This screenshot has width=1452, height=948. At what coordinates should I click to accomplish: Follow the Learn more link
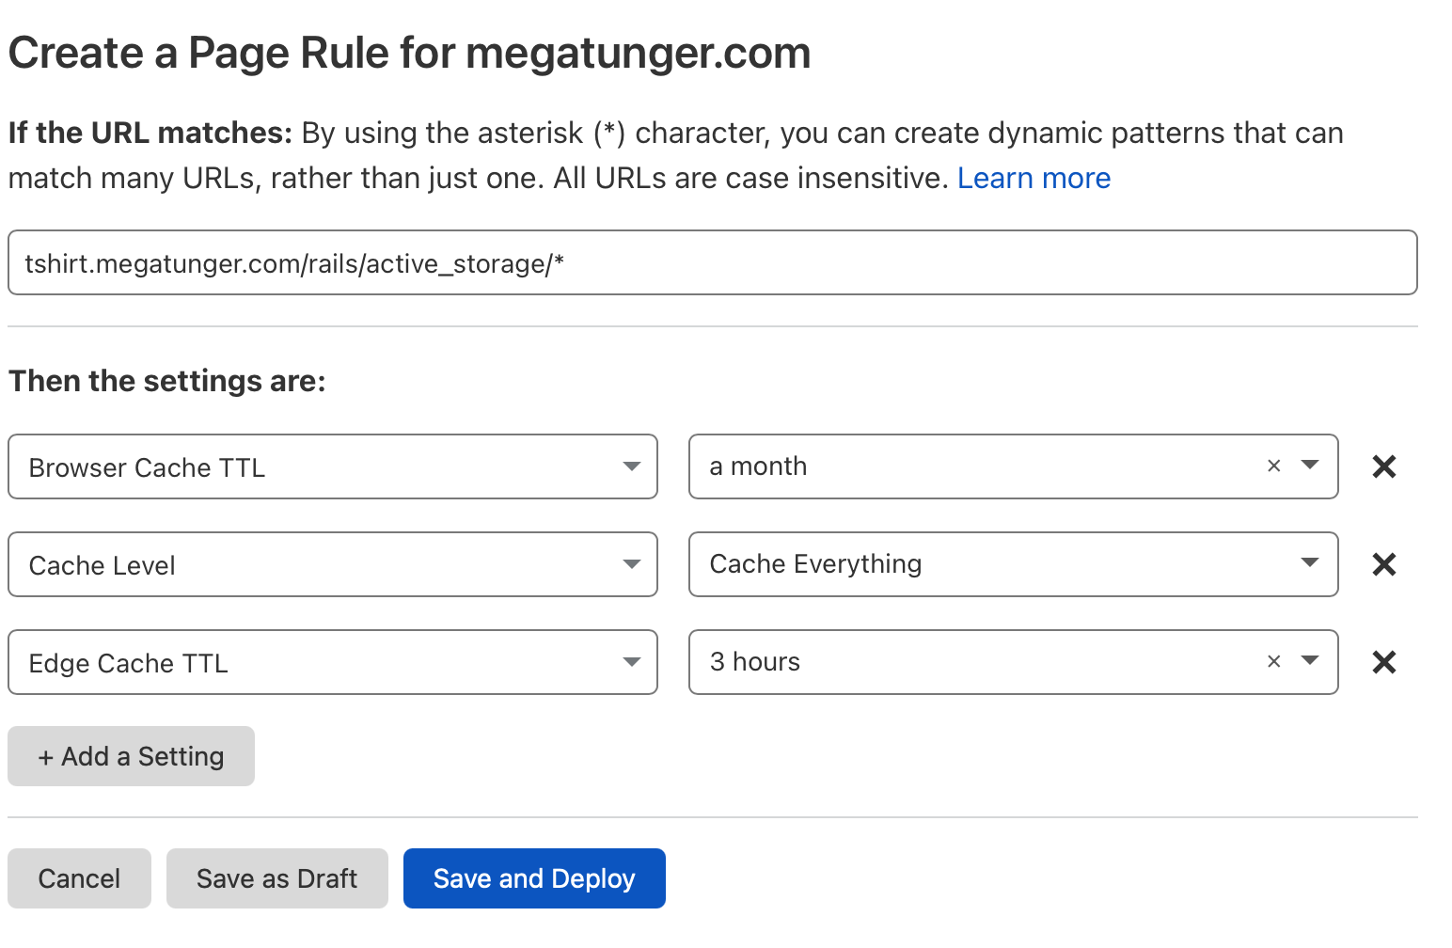[1034, 178]
